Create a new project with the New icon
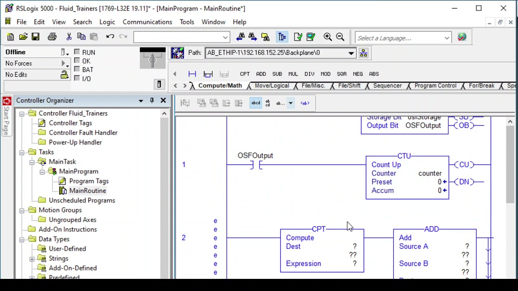Viewport: 518px width, 291px height. pyautogui.click(x=11, y=37)
